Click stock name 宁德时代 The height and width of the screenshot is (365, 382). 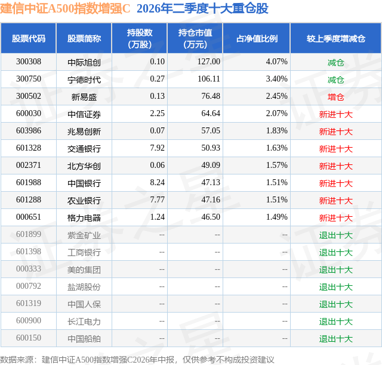[x=84, y=79]
